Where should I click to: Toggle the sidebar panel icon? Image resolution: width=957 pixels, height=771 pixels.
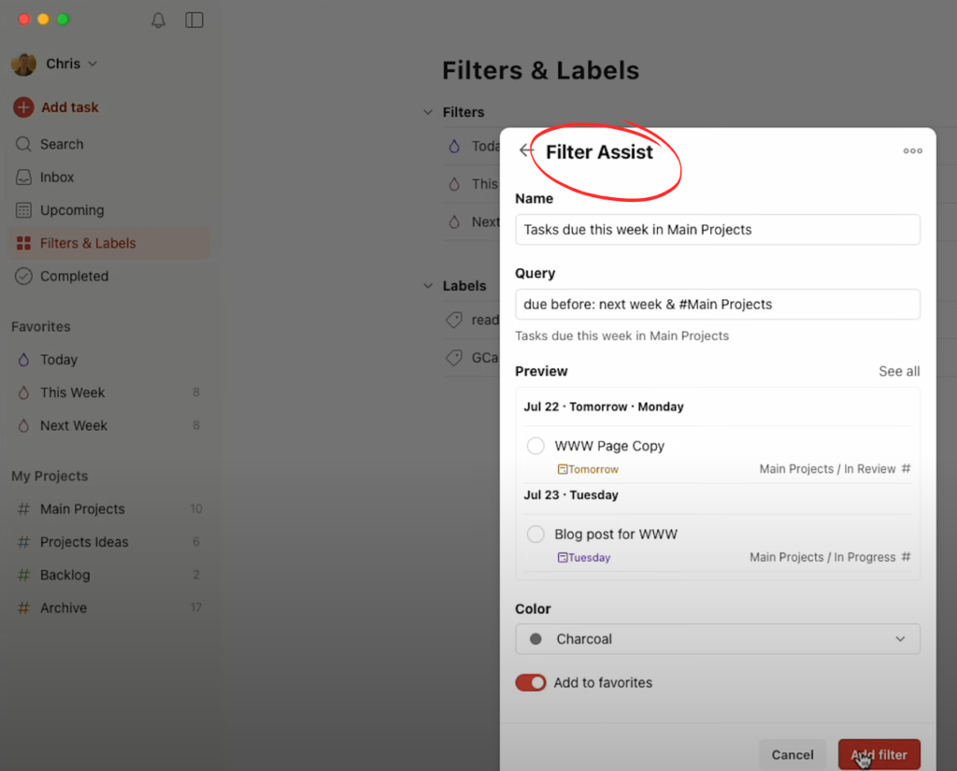(194, 21)
